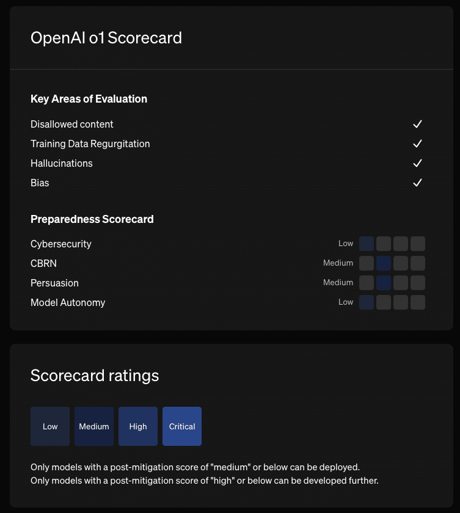The height and width of the screenshot is (513, 460).
Task: Click the Training Data Regurgitation checkmark
Action: pos(418,144)
